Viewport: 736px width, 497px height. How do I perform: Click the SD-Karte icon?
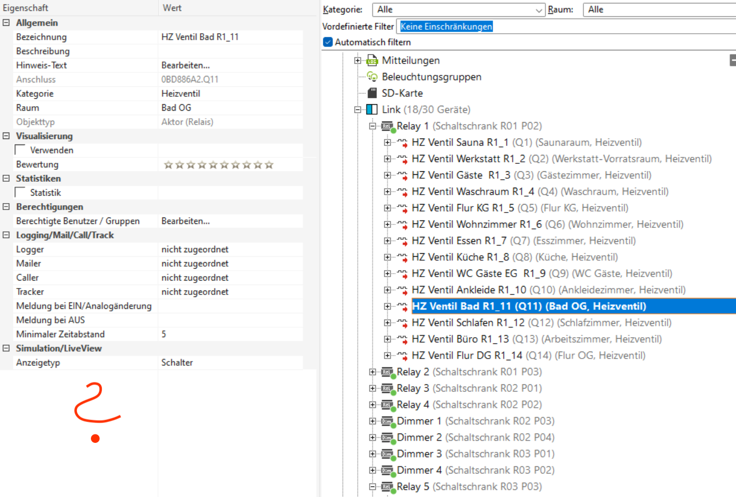pyautogui.click(x=372, y=93)
